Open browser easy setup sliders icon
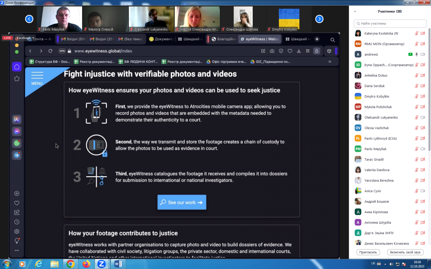This screenshot has height=269, width=431. tap(308, 51)
